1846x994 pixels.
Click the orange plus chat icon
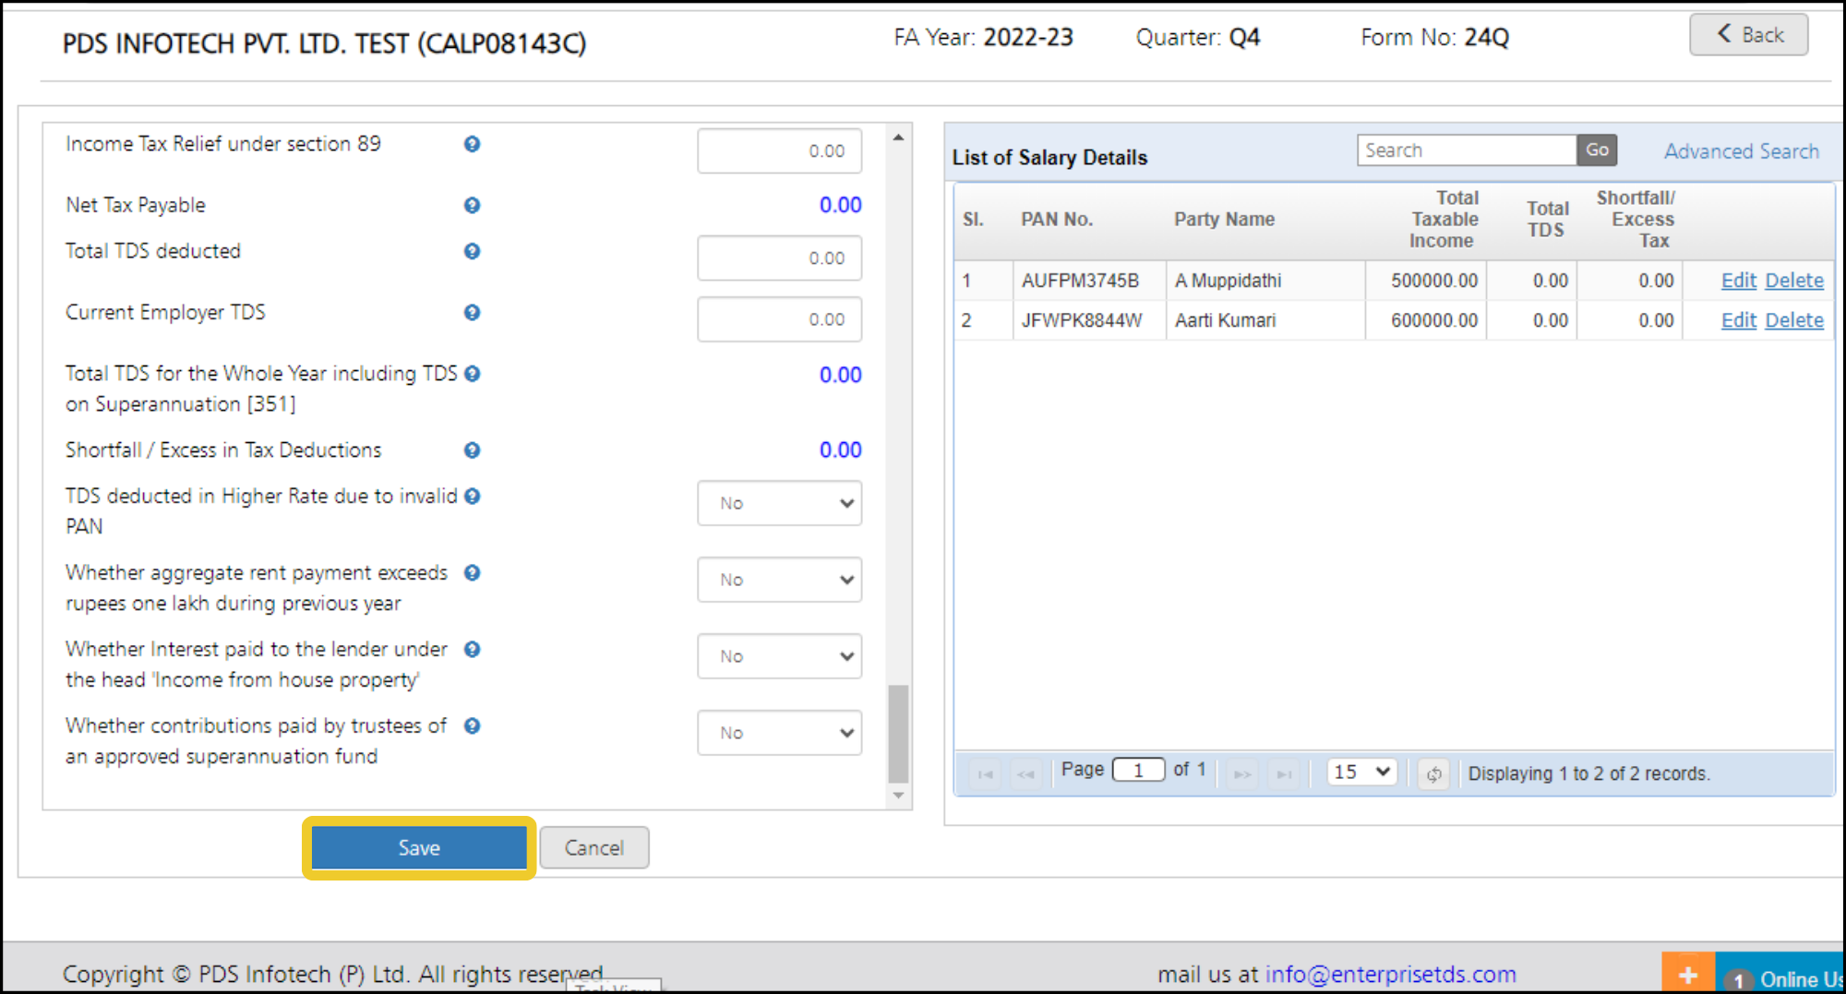(x=1688, y=974)
